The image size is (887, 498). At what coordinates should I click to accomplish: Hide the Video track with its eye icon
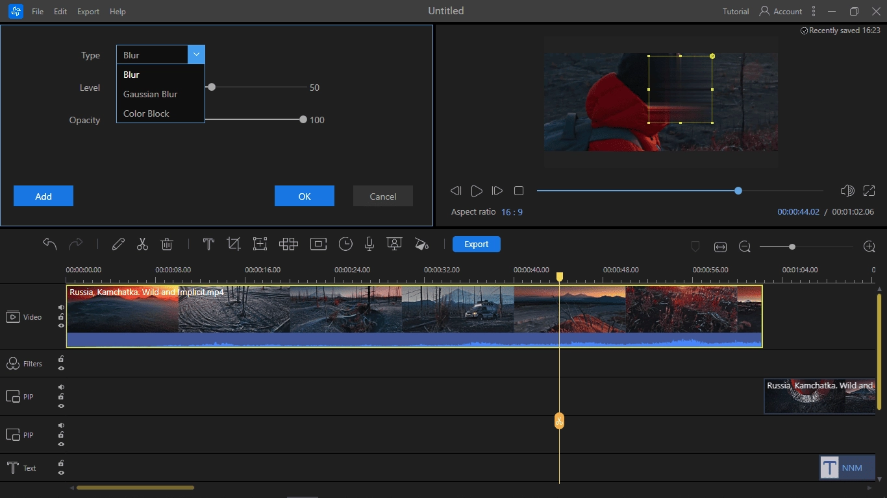click(61, 326)
